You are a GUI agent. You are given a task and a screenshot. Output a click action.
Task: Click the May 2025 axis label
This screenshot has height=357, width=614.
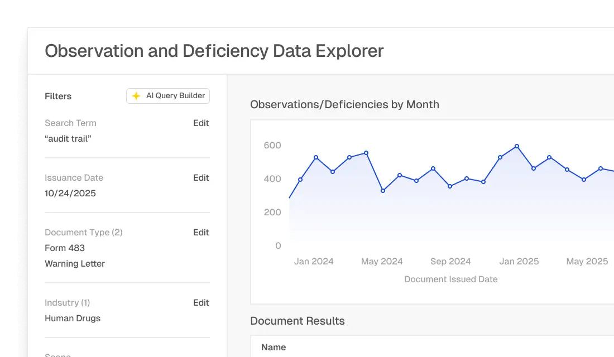click(587, 261)
